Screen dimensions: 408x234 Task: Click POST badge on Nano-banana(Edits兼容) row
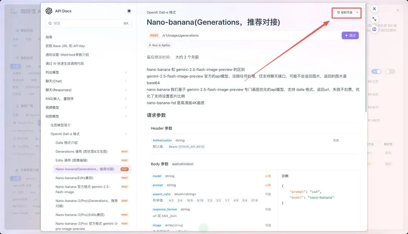(125, 178)
